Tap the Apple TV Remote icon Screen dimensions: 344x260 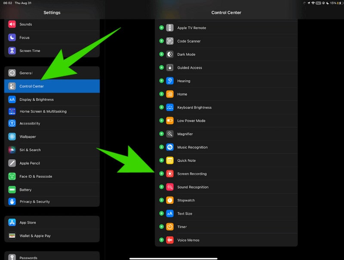tap(170, 28)
